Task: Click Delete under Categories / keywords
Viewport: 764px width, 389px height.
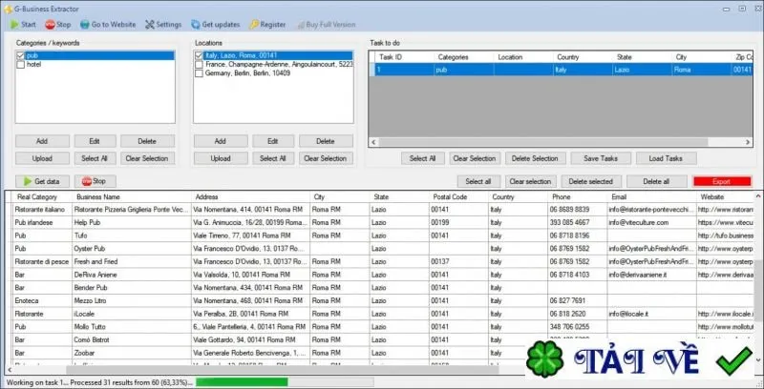Action: pos(147,141)
